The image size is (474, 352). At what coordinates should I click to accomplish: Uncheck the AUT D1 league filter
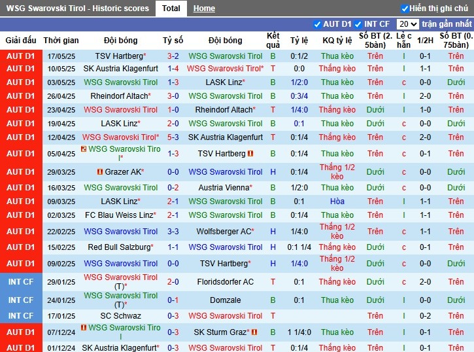[x=317, y=24]
